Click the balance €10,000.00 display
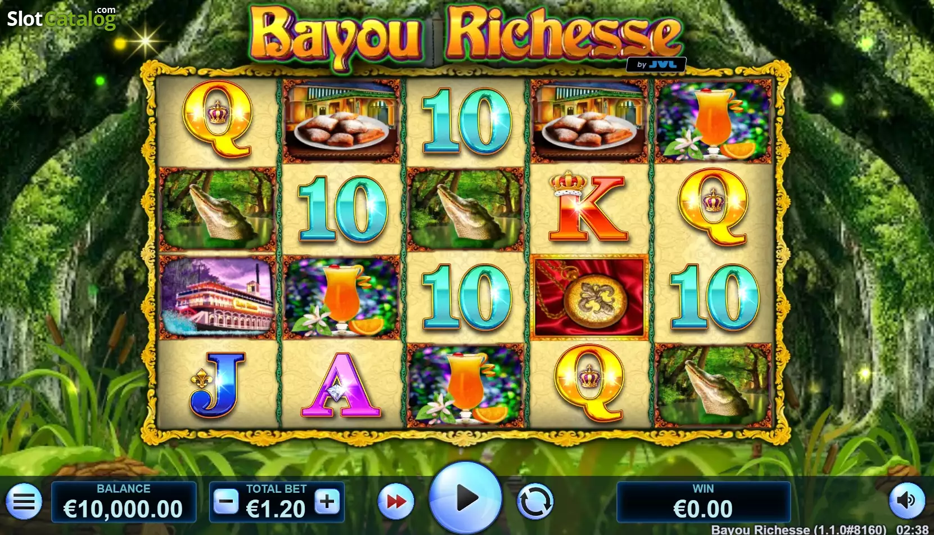The height and width of the screenshot is (535, 934). tap(124, 502)
